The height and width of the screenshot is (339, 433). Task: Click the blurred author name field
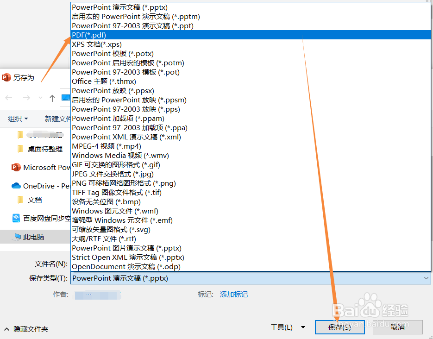click(98, 295)
